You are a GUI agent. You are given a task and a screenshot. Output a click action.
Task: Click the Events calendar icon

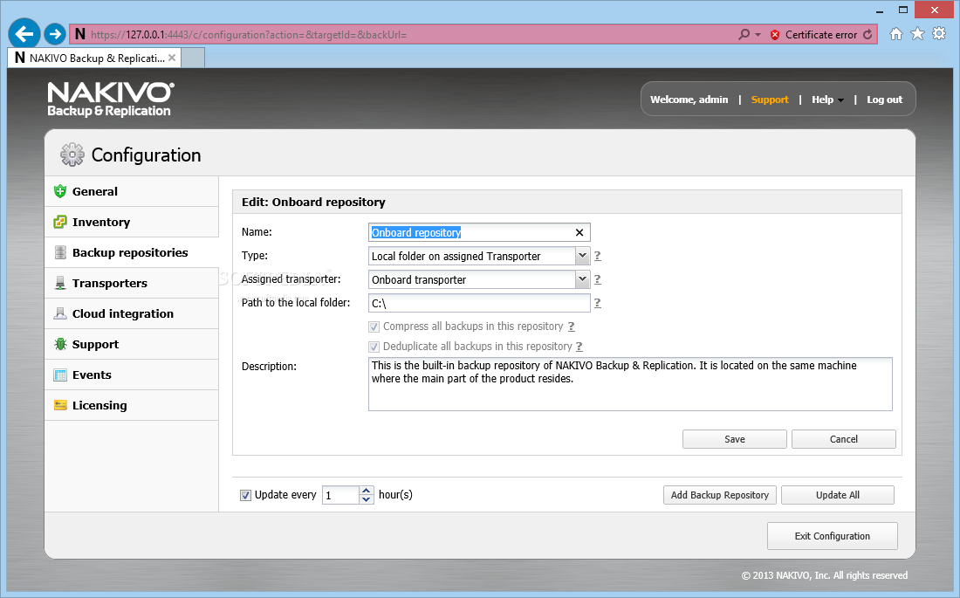click(60, 375)
